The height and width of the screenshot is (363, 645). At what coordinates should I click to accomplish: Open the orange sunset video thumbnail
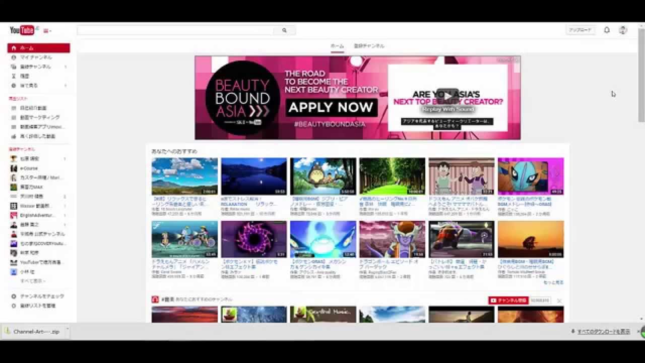531,239
